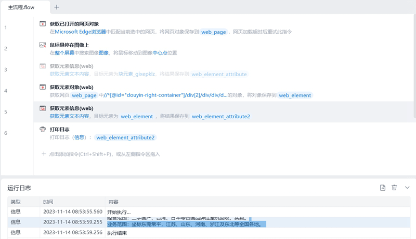Select step title 鼠标悬停在图像上

click(69, 45)
